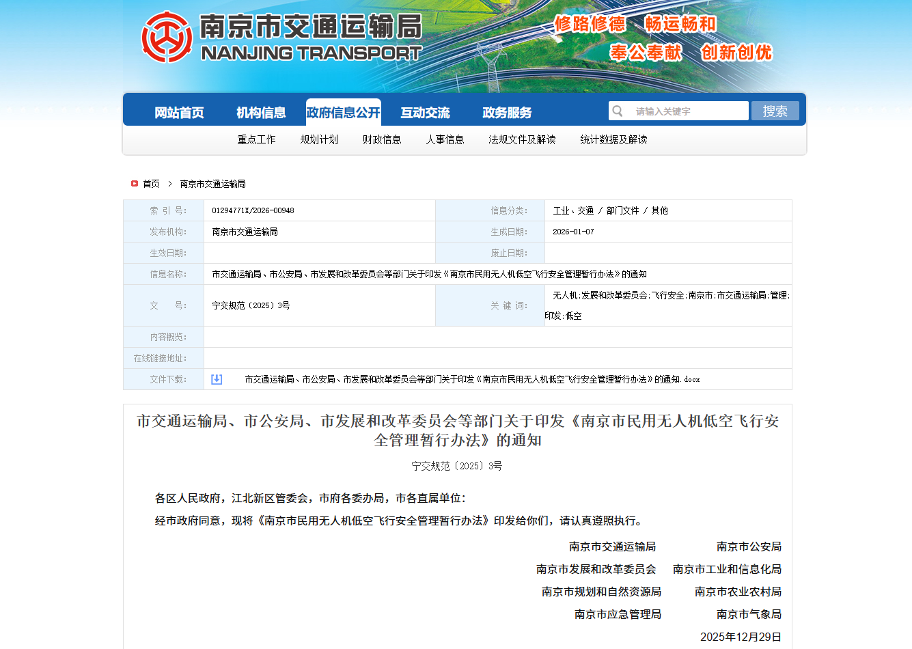The image size is (912, 649).
Task: Open 重点工作 submenu item
Action: 256,139
